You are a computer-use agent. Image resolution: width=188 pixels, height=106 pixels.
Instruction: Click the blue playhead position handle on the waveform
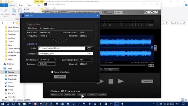click(x=152, y=47)
